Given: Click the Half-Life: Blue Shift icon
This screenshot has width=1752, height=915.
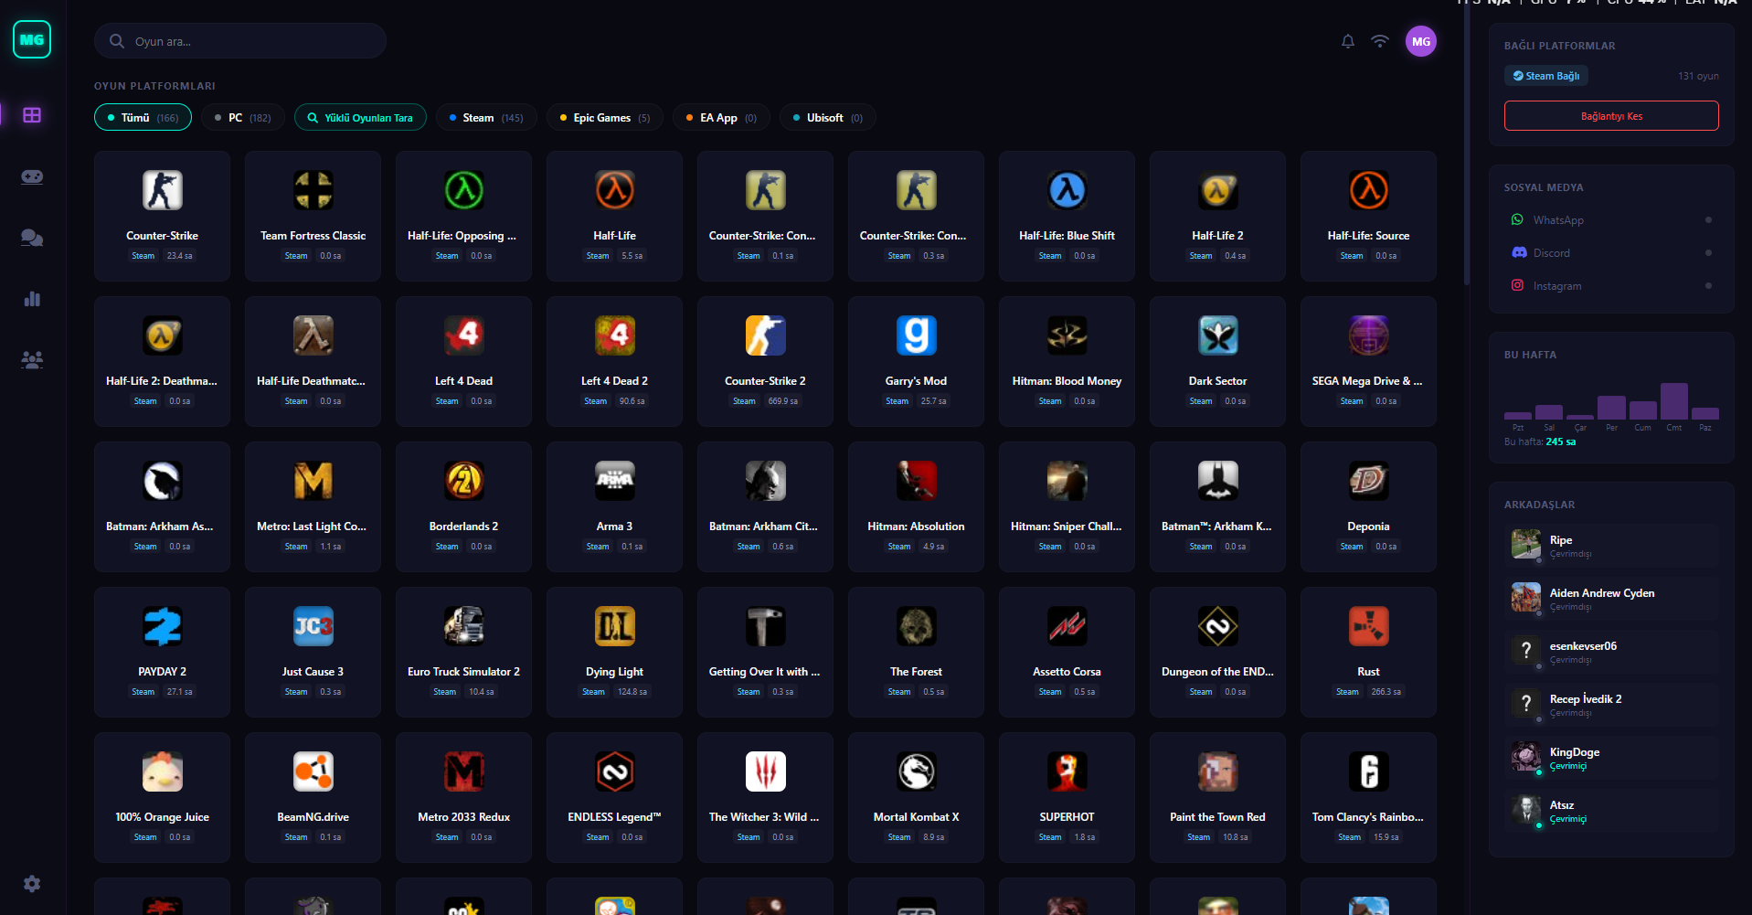Looking at the screenshot, I should (1067, 190).
